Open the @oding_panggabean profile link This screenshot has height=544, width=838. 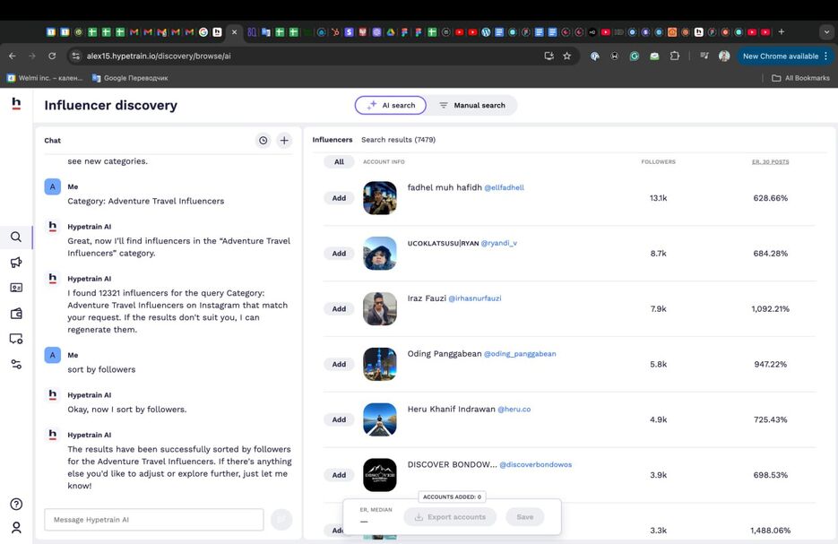pos(520,354)
